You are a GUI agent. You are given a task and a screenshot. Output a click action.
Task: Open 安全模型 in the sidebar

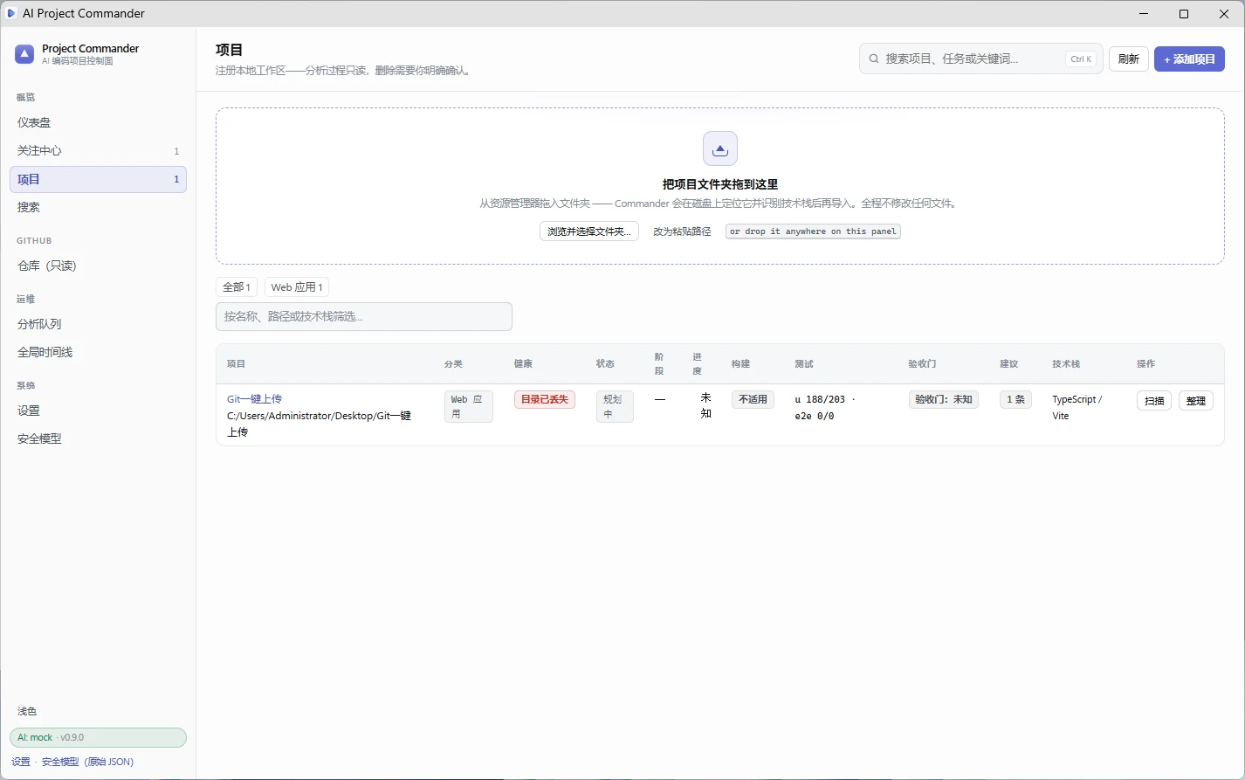click(x=98, y=438)
